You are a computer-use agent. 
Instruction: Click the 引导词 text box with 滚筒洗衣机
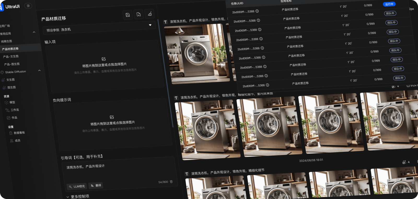tap(120, 174)
